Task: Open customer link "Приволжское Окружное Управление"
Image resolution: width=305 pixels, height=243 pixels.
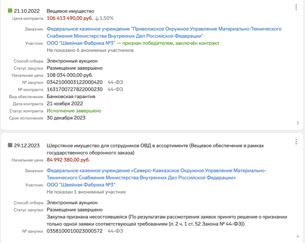Action: [164, 33]
